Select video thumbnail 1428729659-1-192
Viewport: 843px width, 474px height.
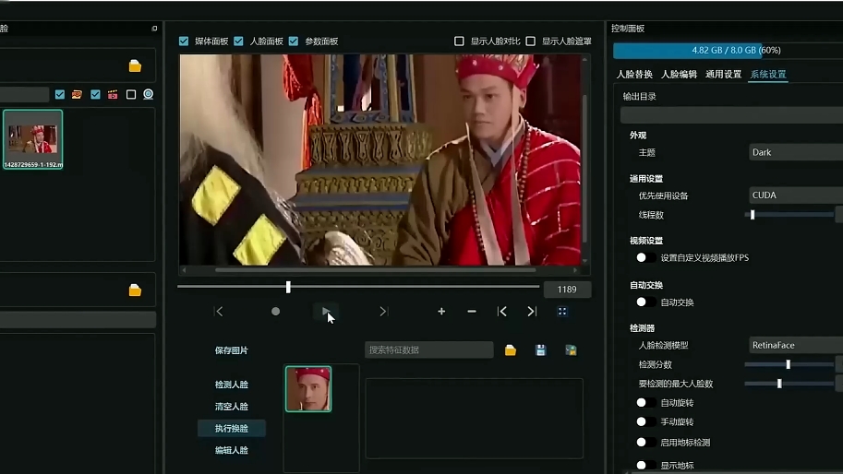pos(33,139)
